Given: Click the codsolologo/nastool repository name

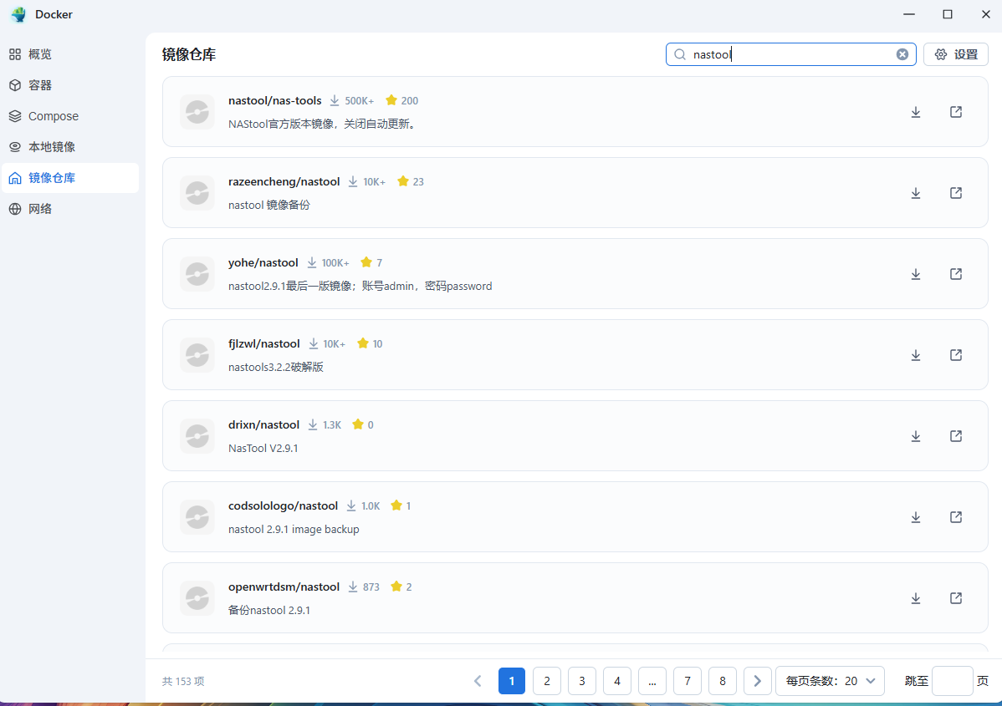Looking at the screenshot, I should (x=283, y=505).
